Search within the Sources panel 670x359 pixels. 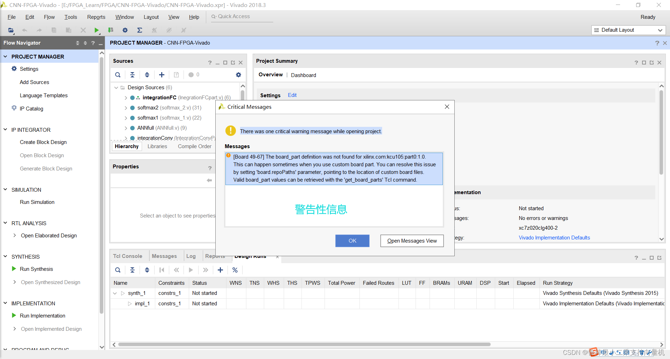(118, 75)
